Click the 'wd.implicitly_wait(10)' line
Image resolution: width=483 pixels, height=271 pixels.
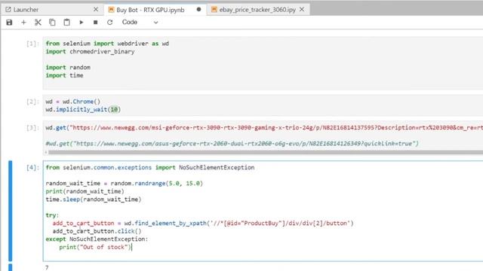[x=83, y=109]
